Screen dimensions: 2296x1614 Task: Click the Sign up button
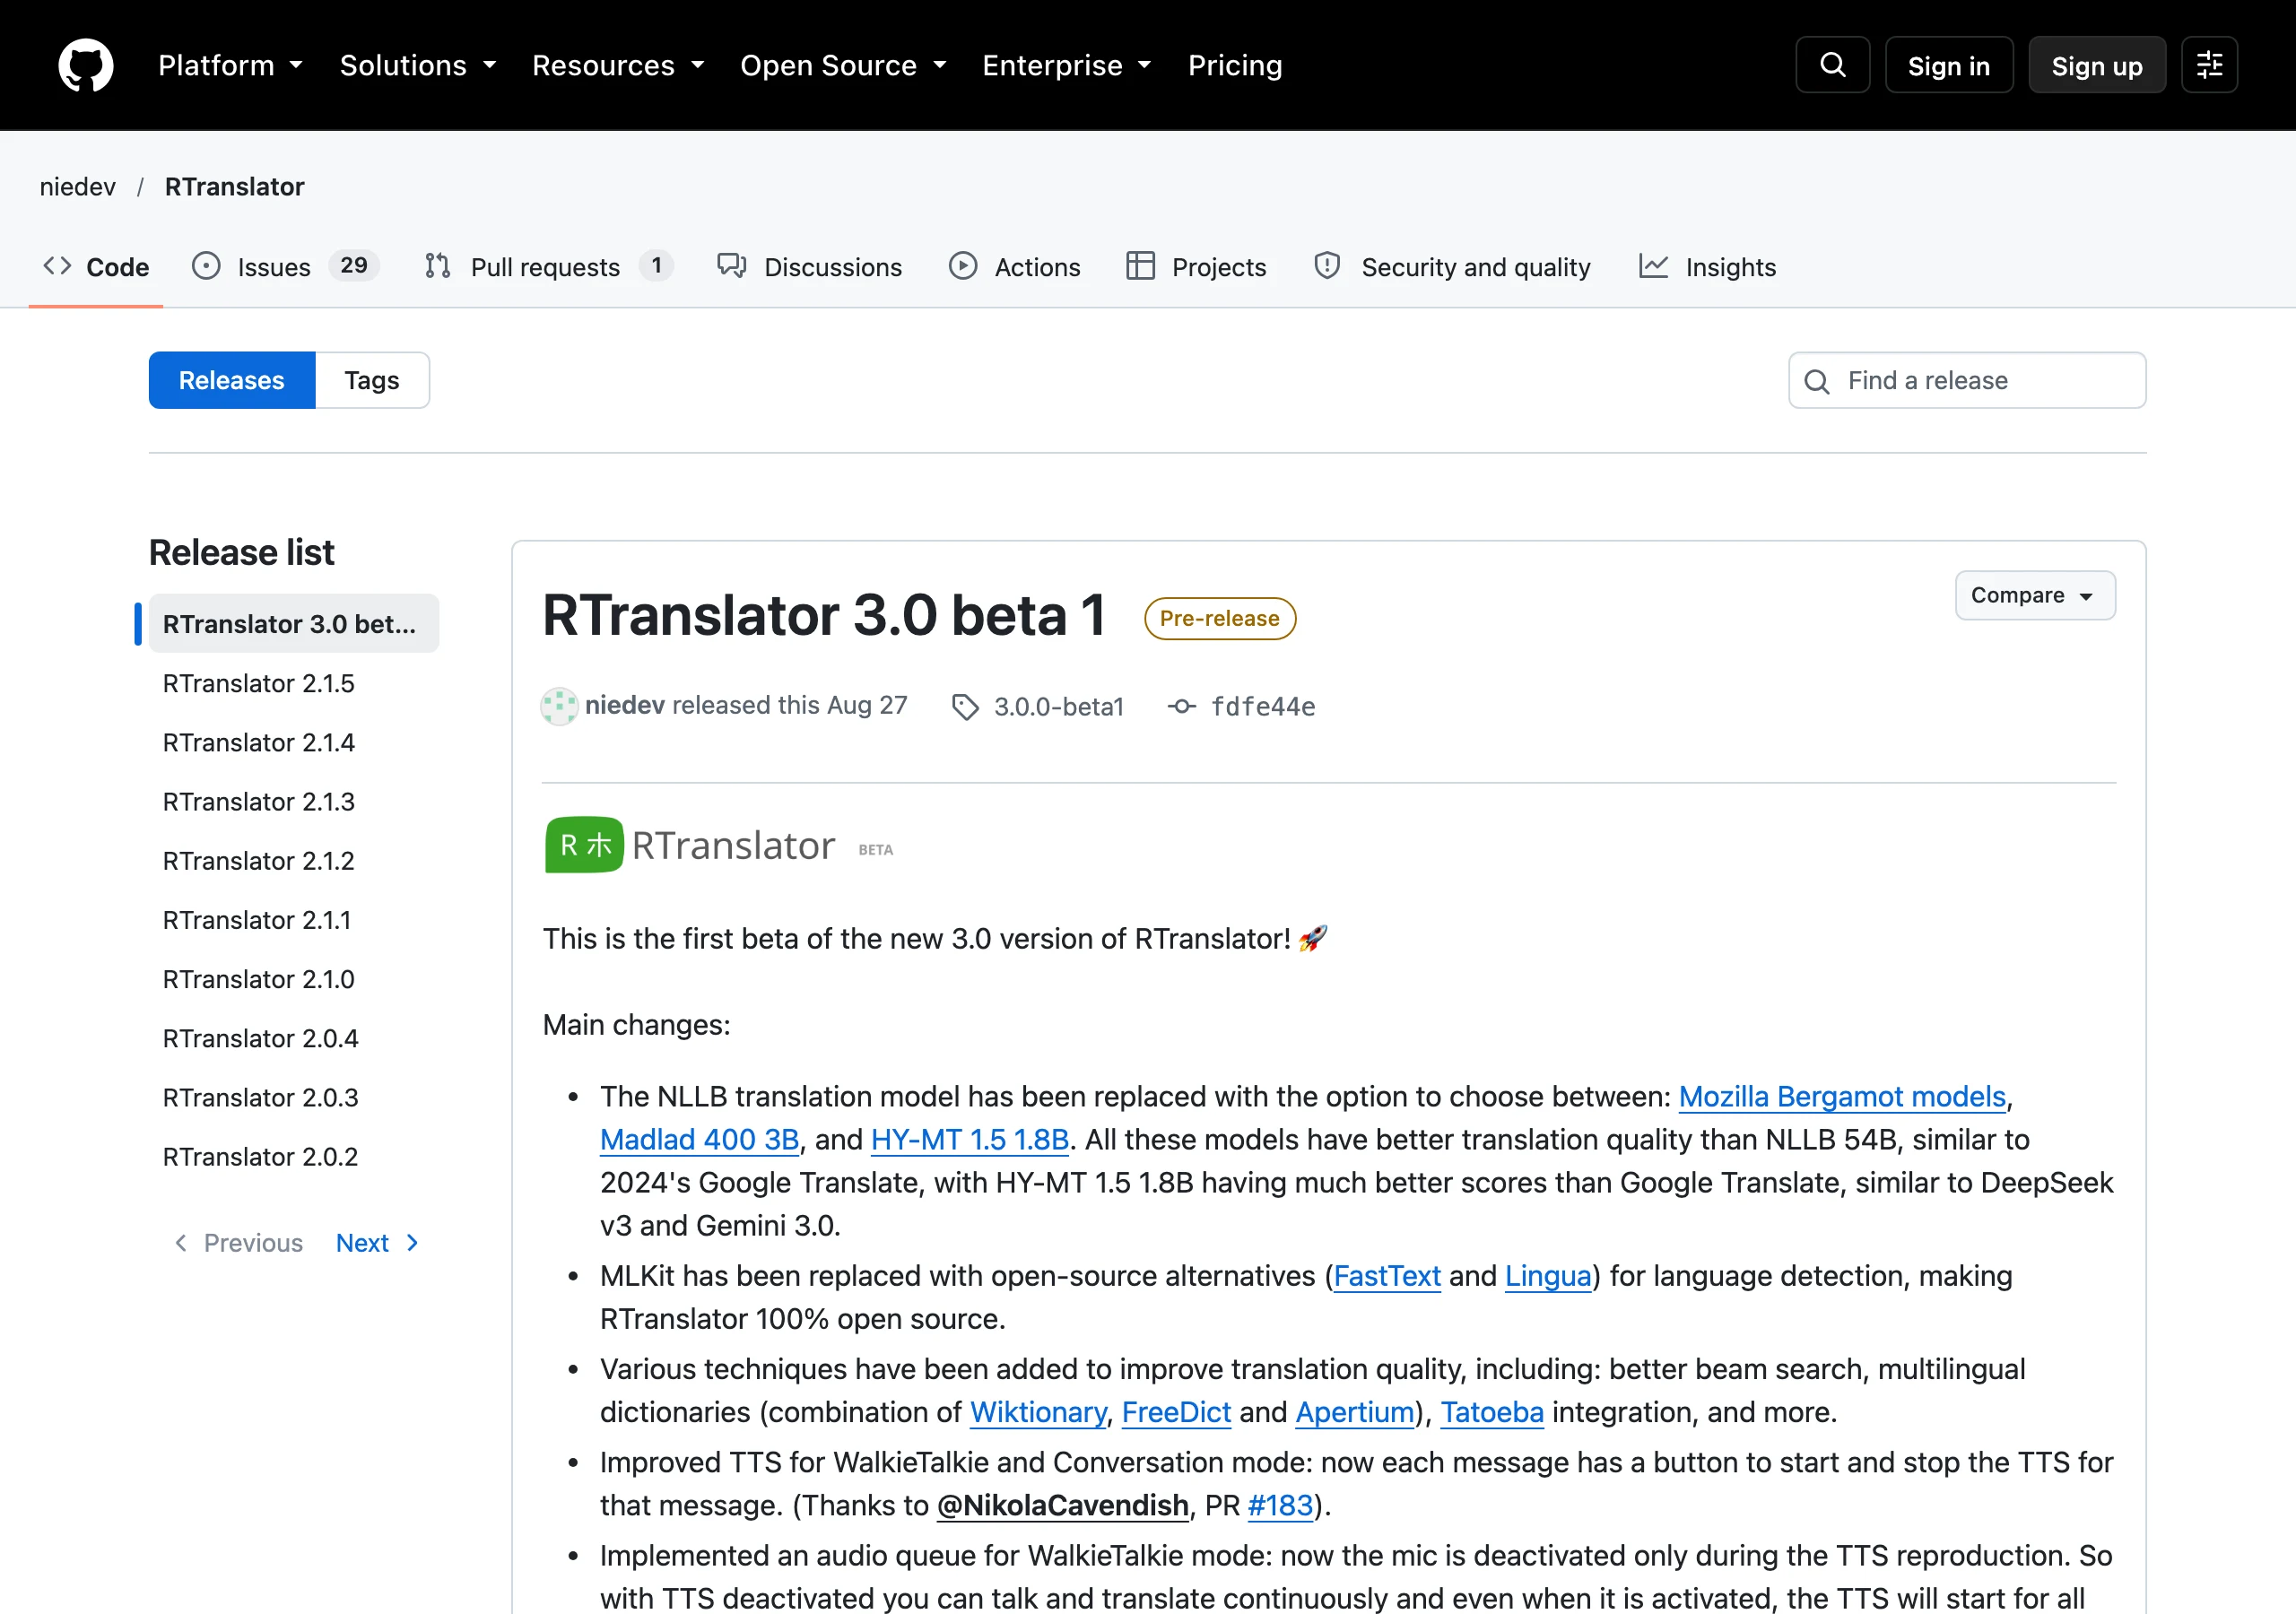(x=2096, y=65)
